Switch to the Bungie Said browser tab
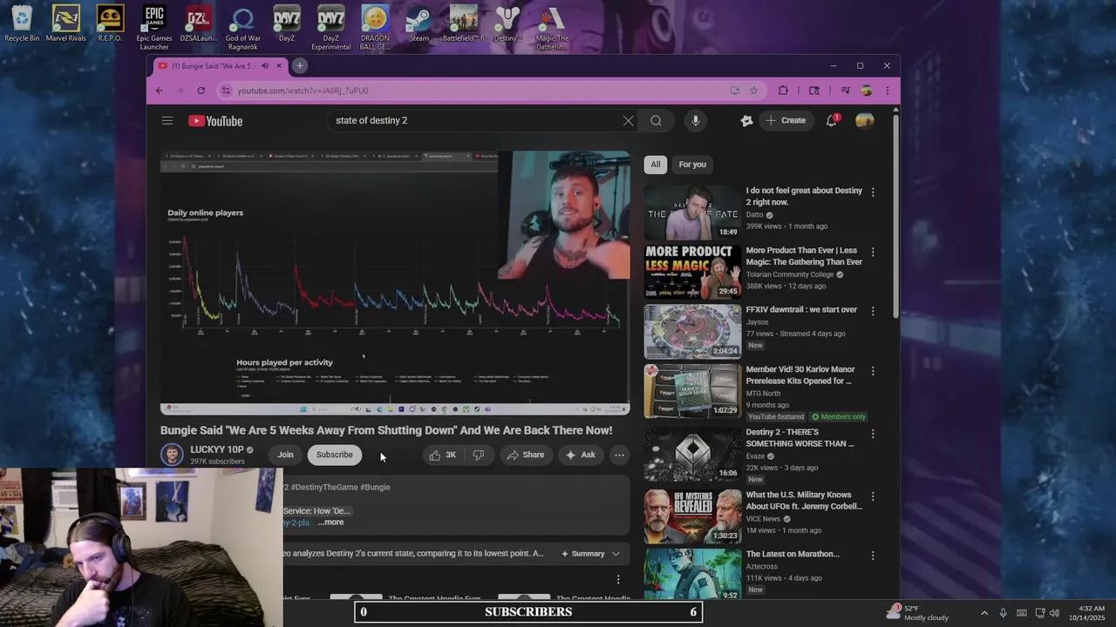Viewport: 1116px width, 627px height. pyautogui.click(x=220, y=66)
